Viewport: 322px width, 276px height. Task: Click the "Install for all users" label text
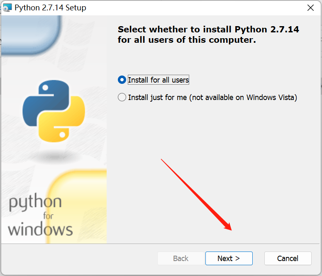(x=159, y=80)
